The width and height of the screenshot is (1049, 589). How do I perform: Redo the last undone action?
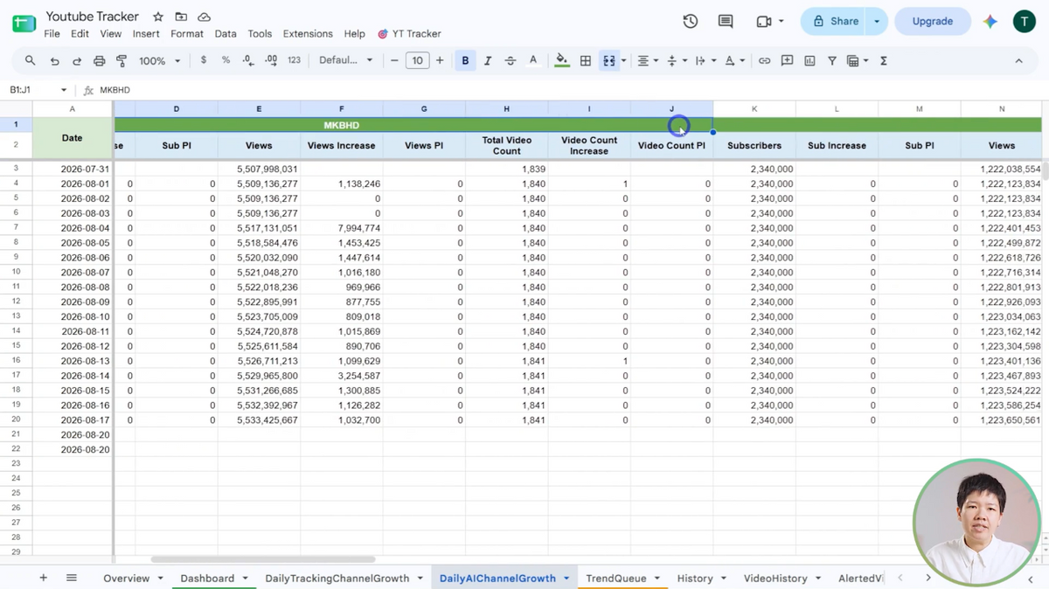(77, 61)
